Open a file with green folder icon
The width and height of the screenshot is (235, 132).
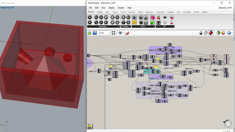coord(90,33)
